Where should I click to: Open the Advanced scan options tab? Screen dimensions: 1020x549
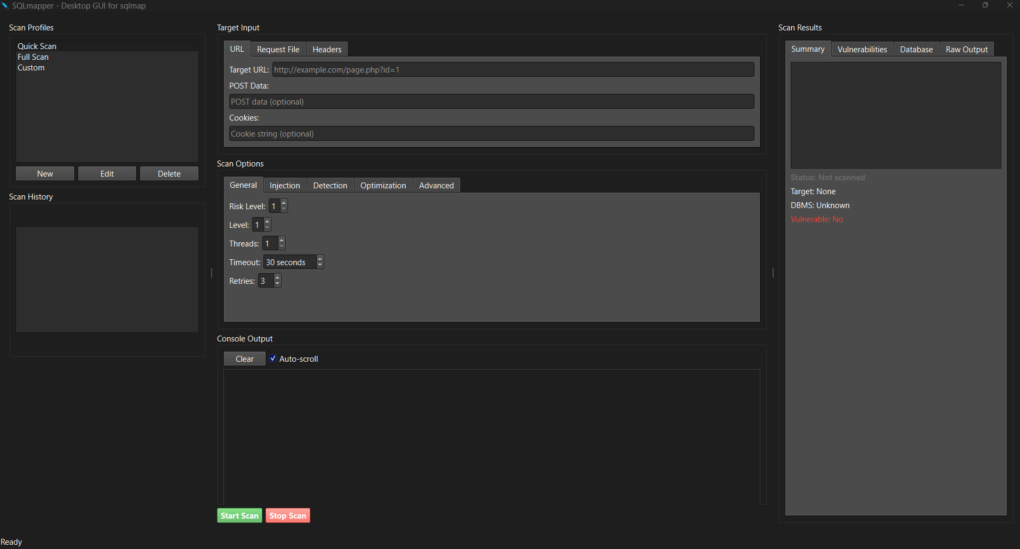[x=436, y=185]
